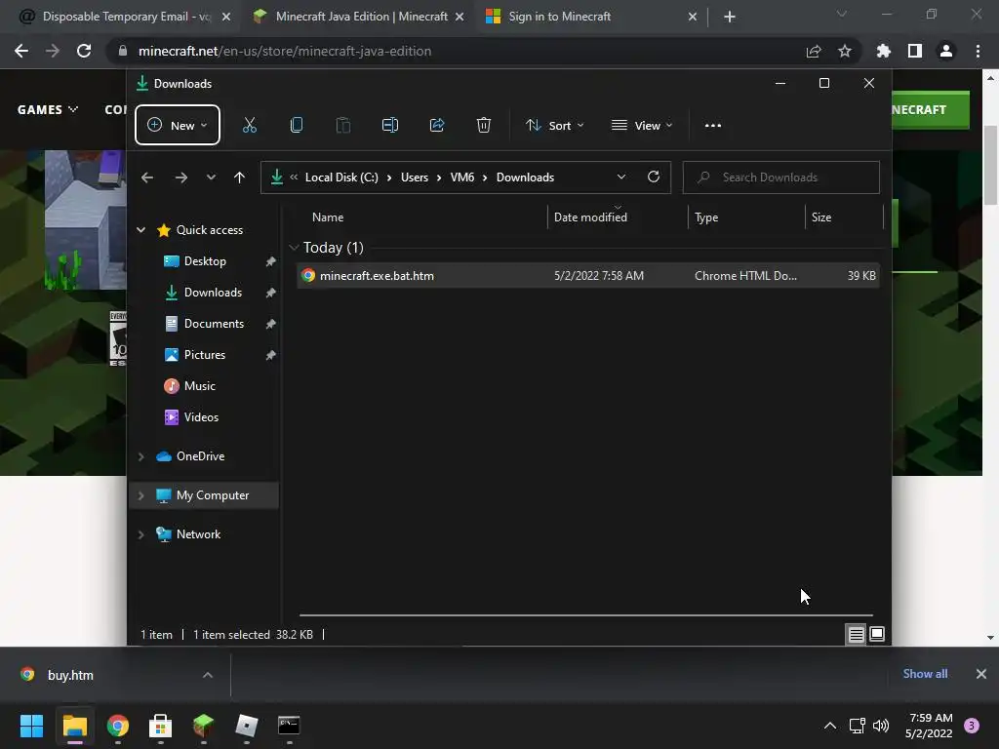Select Music in navigation pane
The image size is (999, 749).
point(199,386)
